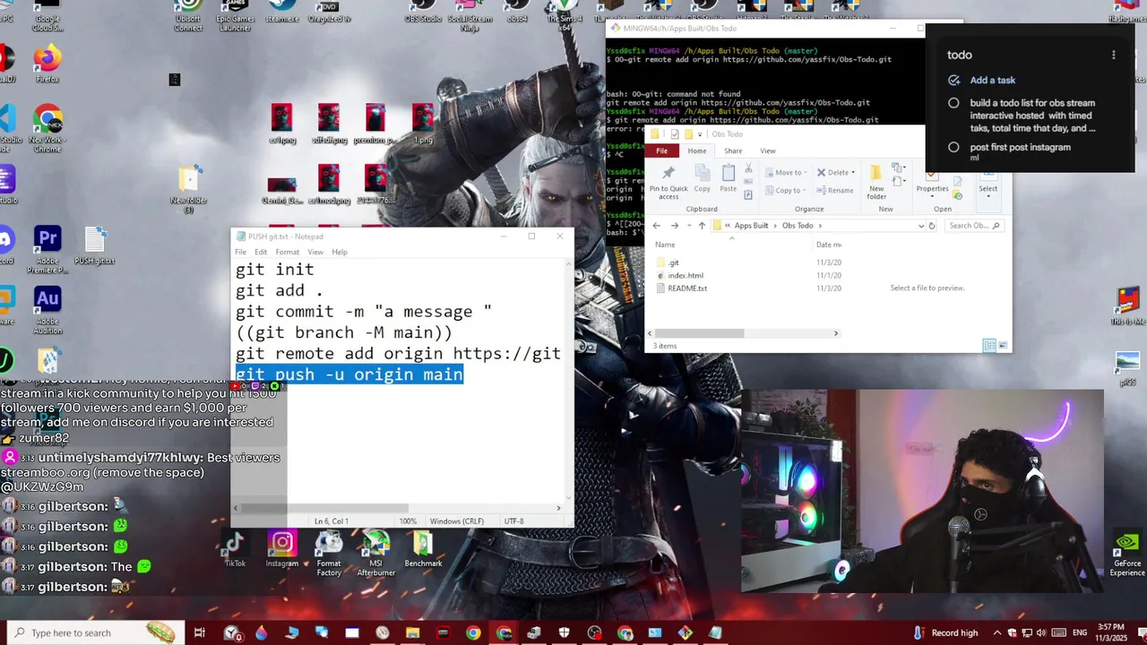
Task: Click Add a task in todo panel
Action: tap(992, 80)
